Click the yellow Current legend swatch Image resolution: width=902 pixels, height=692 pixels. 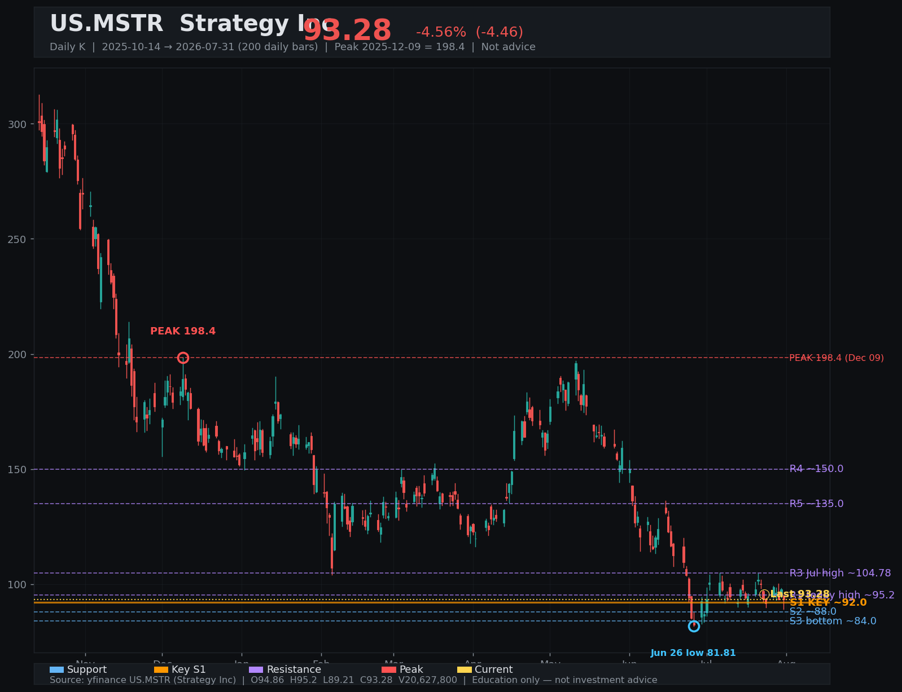coord(465,670)
